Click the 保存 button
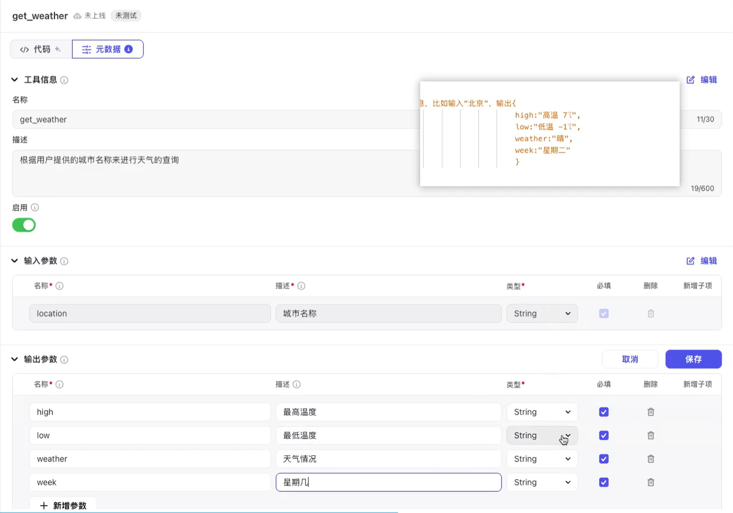This screenshot has width=733, height=513. click(x=693, y=359)
